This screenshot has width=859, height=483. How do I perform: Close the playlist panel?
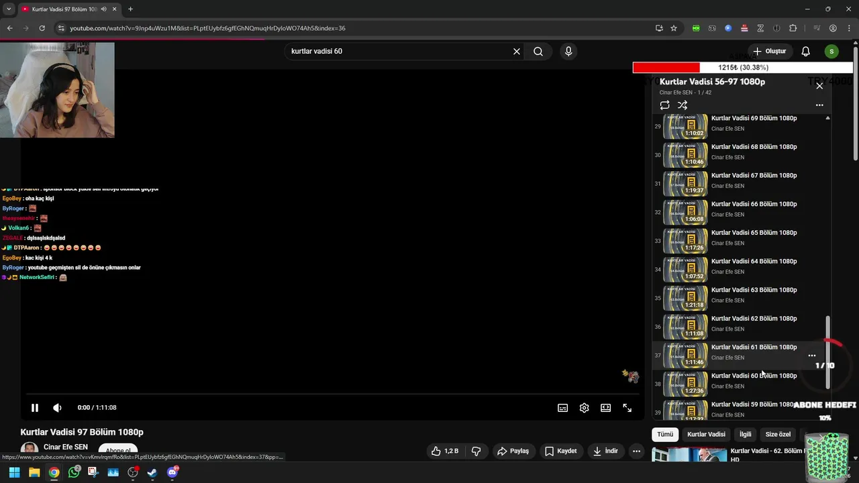tap(819, 86)
